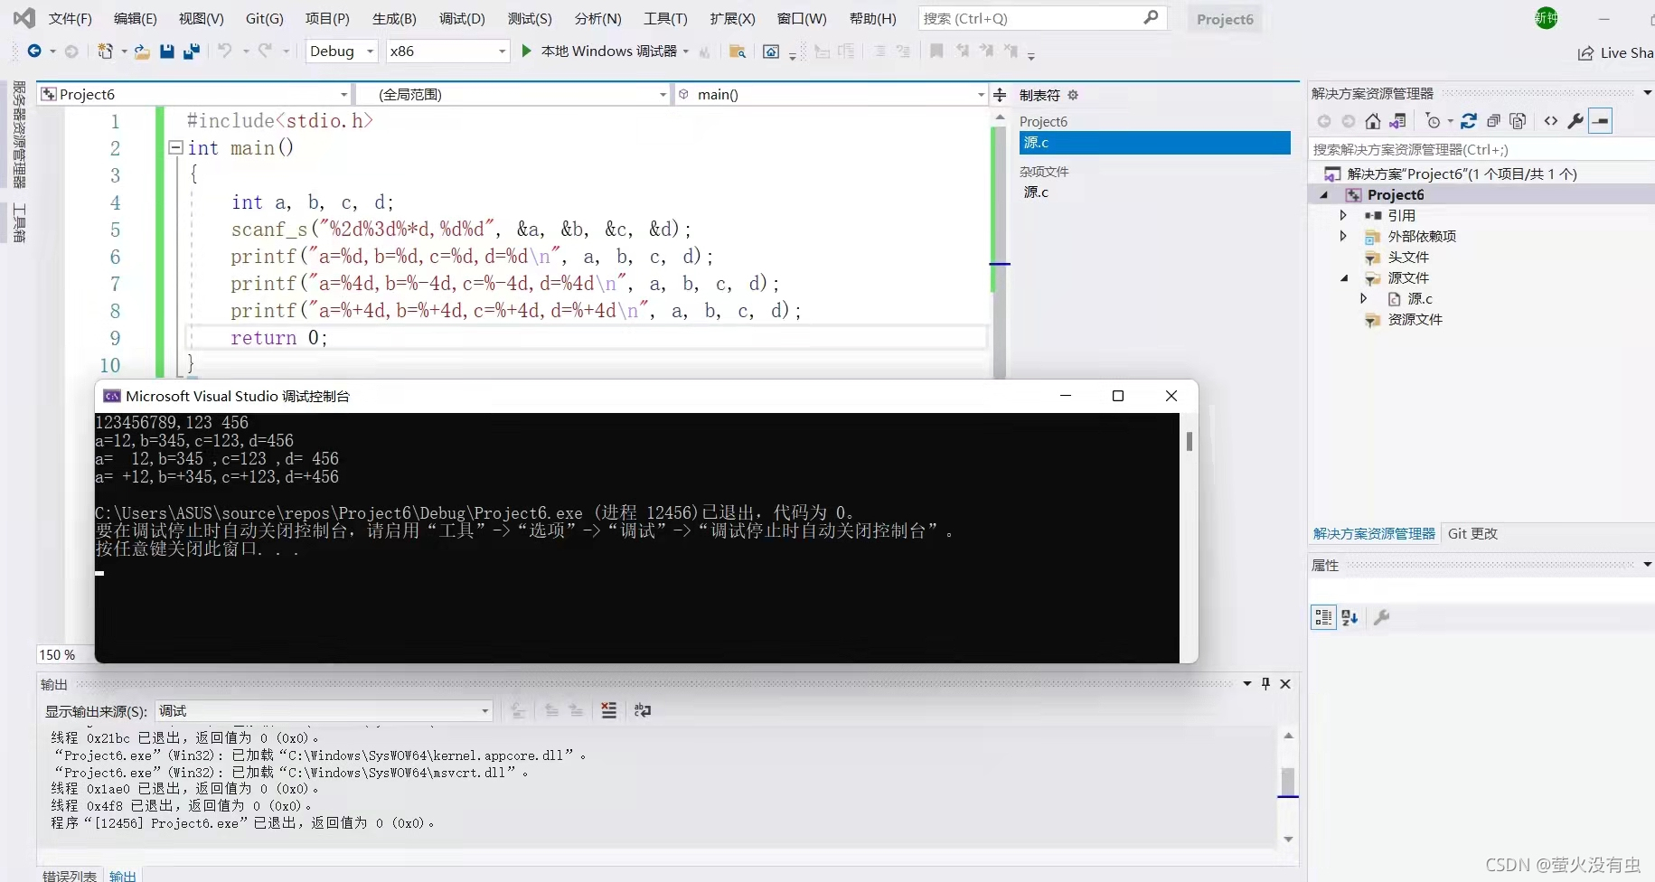Collapse the 源文件 folder node

click(1344, 278)
